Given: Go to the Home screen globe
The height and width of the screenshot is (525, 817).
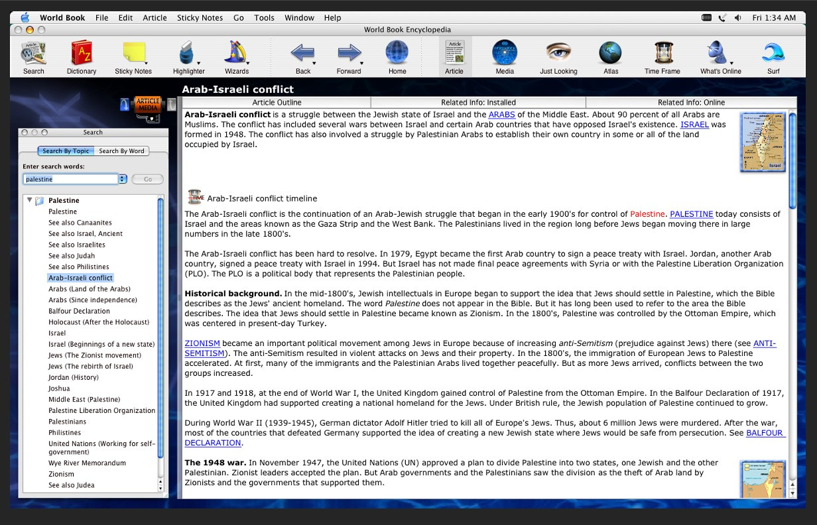Looking at the screenshot, I should pyautogui.click(x=397, y=53).
